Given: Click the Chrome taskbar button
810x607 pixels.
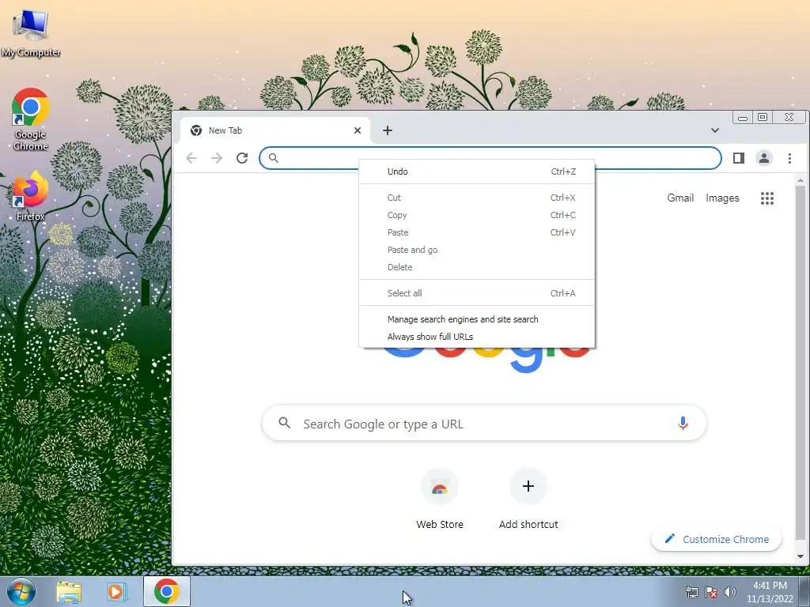Looking at the screenshot, I should pos(166,591).
